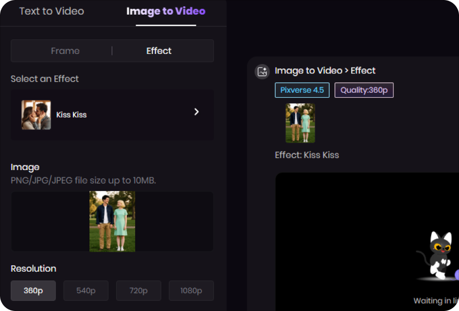Click the waiting cat mascot animation
The width and height of the screenshot is (459, 311).
click(x=438, y=255)
